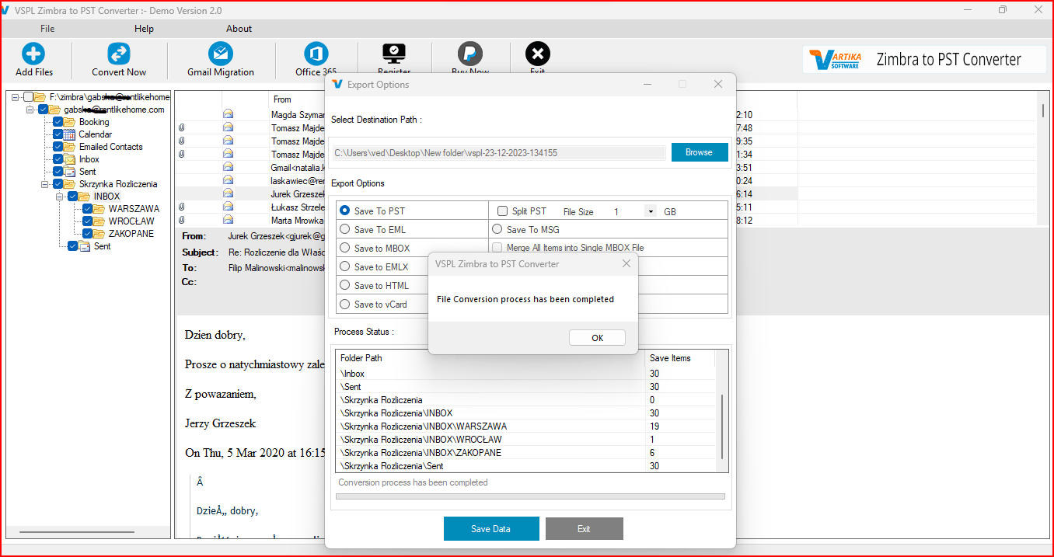Click the Add Files plus icon
The image size is (1054, 557).
33,54
